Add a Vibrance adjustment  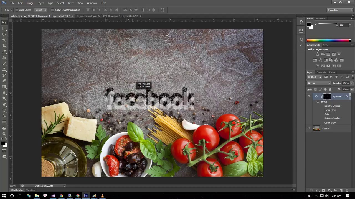(339, 54)
